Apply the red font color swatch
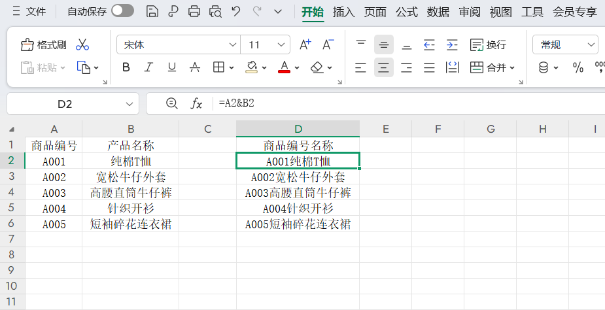Image resolution: width=605 pixels, height=310 pixels. pyautogui.click(x=284, y=67)
